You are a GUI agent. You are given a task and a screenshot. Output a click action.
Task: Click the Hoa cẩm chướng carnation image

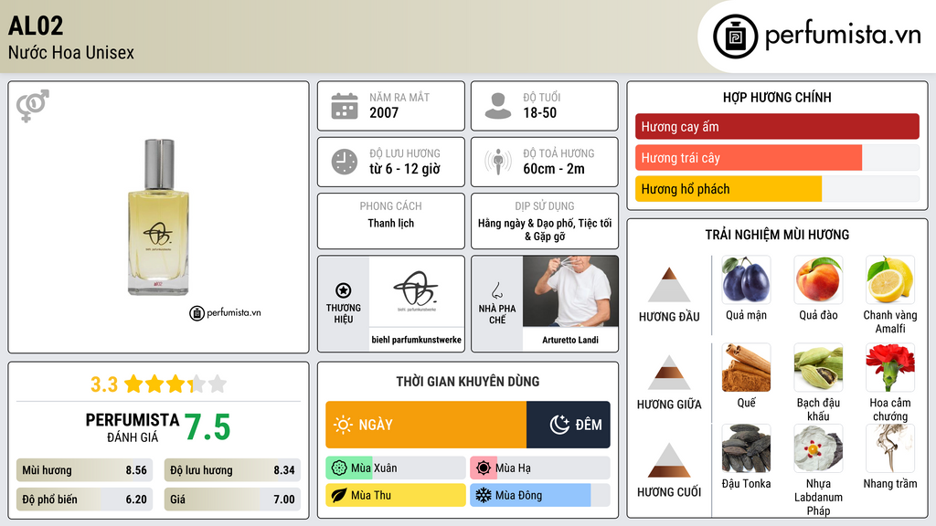tap(890, 367)
